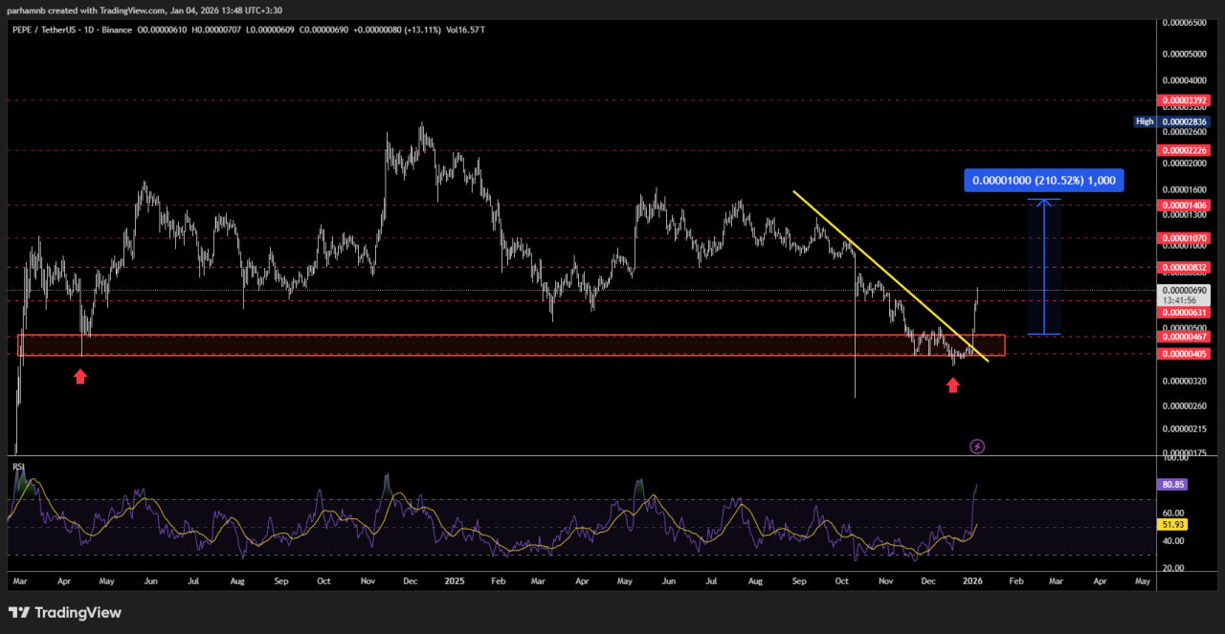Select the left red up arrow marker
1225x634 pixels.
80,377
